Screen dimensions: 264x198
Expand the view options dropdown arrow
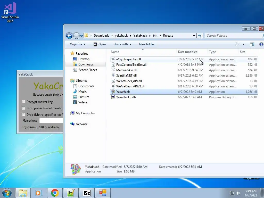coord(243,44)
